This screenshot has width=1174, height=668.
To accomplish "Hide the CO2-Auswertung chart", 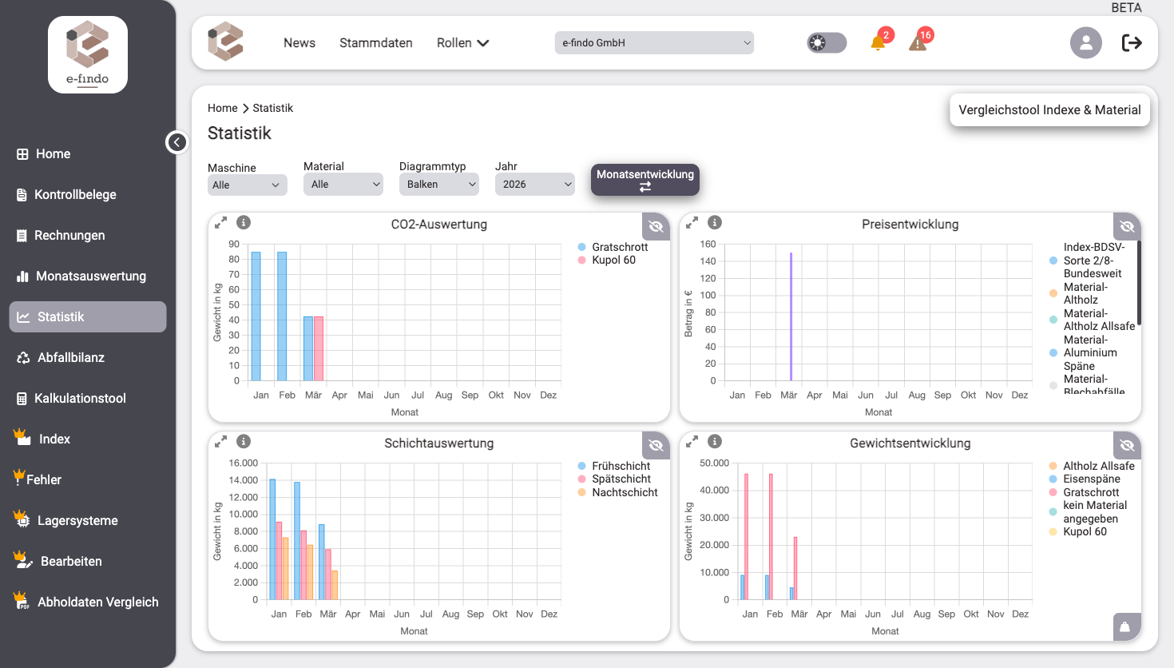I will tap(656, 226).
